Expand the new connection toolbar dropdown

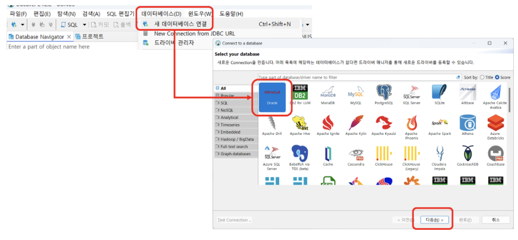(x=23, y=25)
